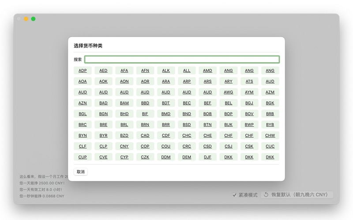Select the AZN currency
The image size is (353, 220).
coord(83,103)
